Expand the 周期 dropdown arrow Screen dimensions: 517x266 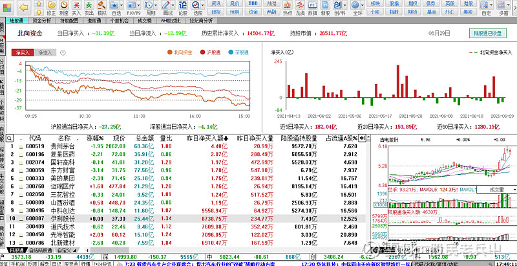click(156, 5)
